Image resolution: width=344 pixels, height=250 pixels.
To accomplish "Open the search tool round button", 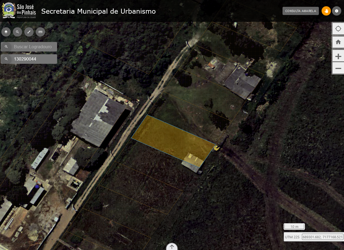I will tap(17, 32).
